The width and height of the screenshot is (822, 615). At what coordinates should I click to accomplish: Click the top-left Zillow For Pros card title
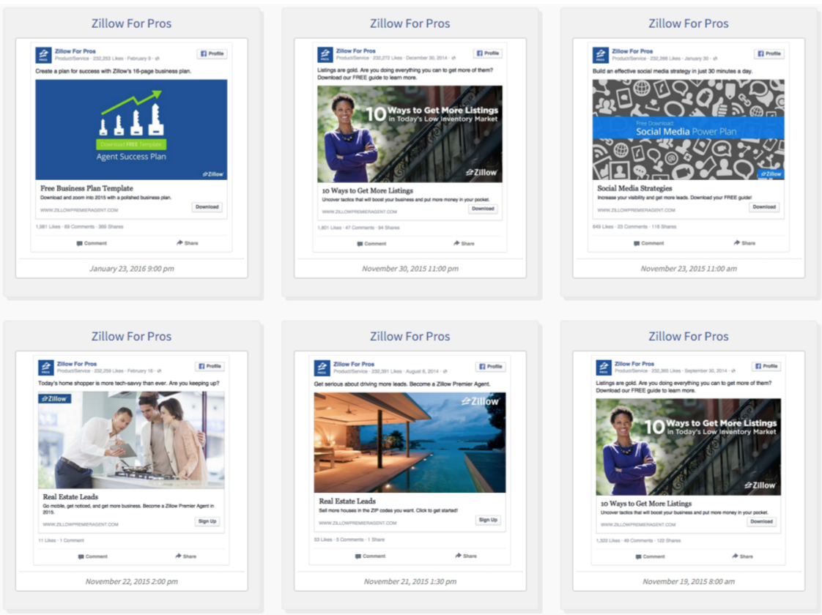coord(131,23)
